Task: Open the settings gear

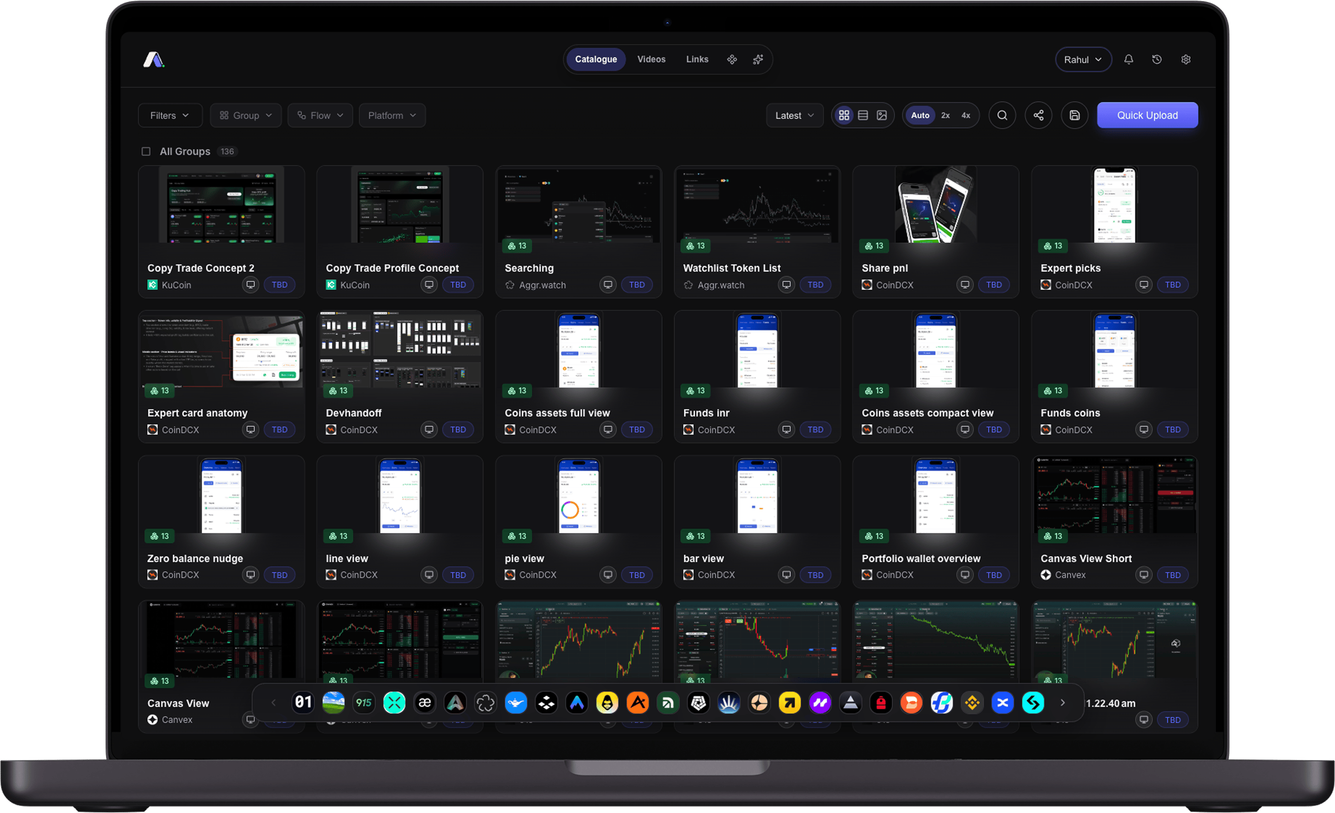Action: tap(1186, 59)
